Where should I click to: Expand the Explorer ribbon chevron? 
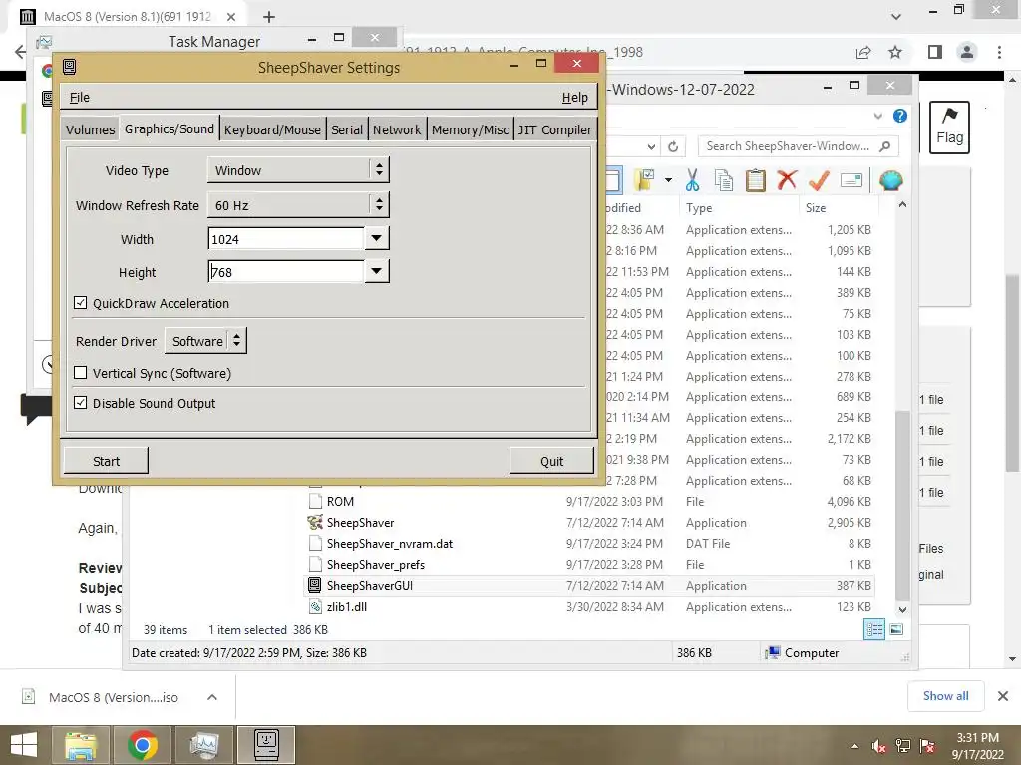877,116
